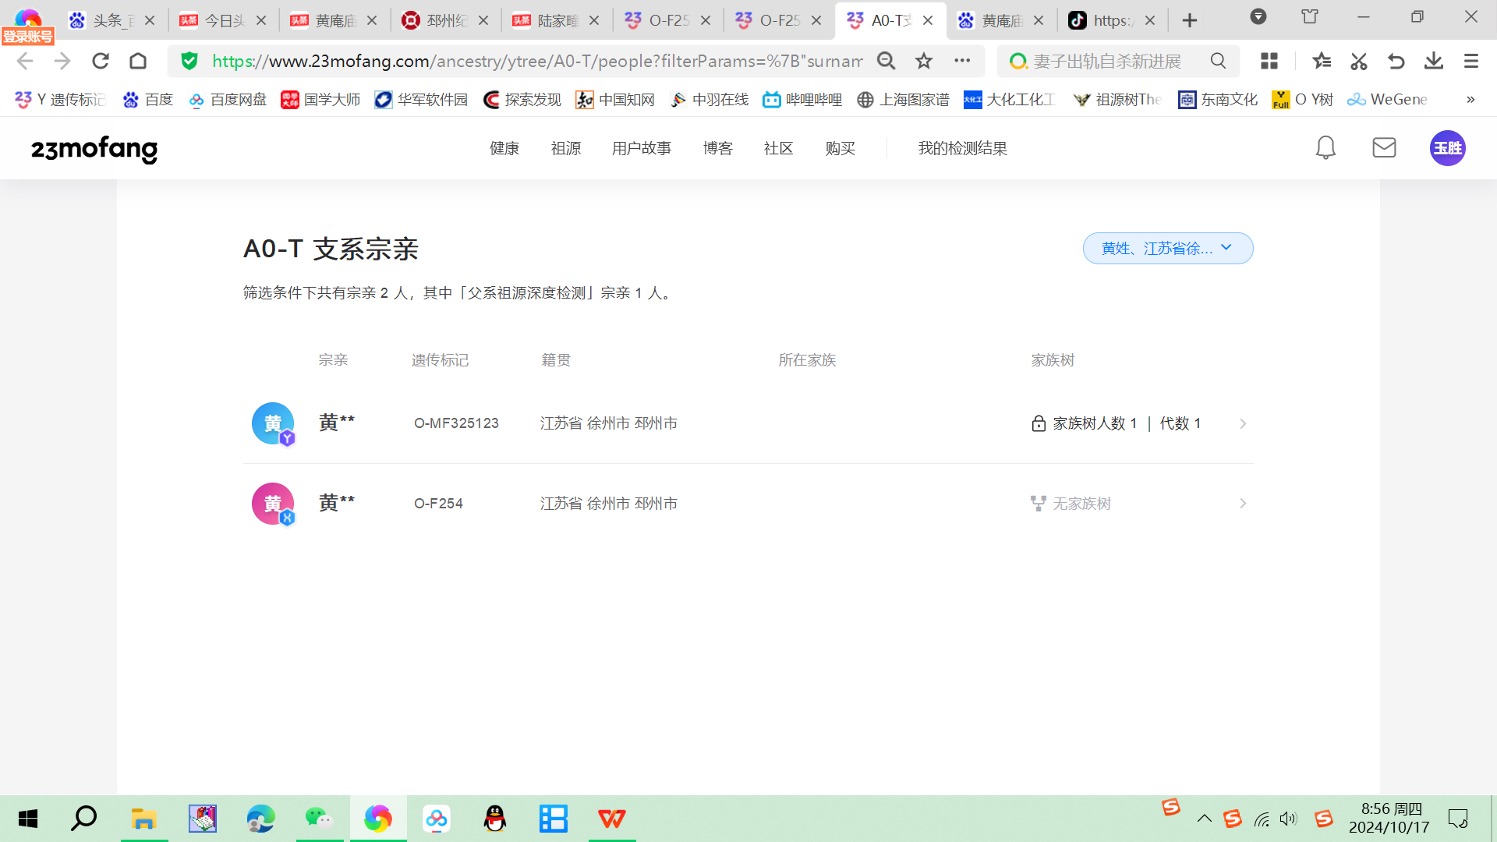Open Windows notification center icon
The image size is (1497, 842).
pos(1458,819)
